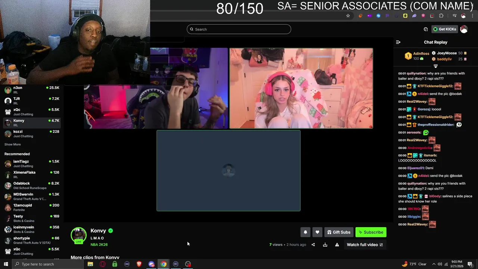Click username itsmarb in chat
The height and width of the screenshot is (269, 478).
click(x=430, y=155)
